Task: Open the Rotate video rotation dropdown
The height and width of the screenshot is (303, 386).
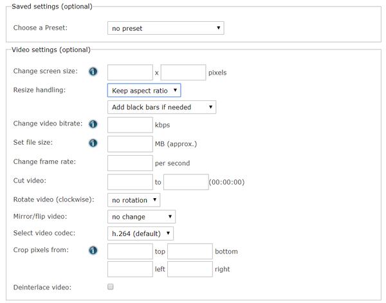Action: [134, 200]
